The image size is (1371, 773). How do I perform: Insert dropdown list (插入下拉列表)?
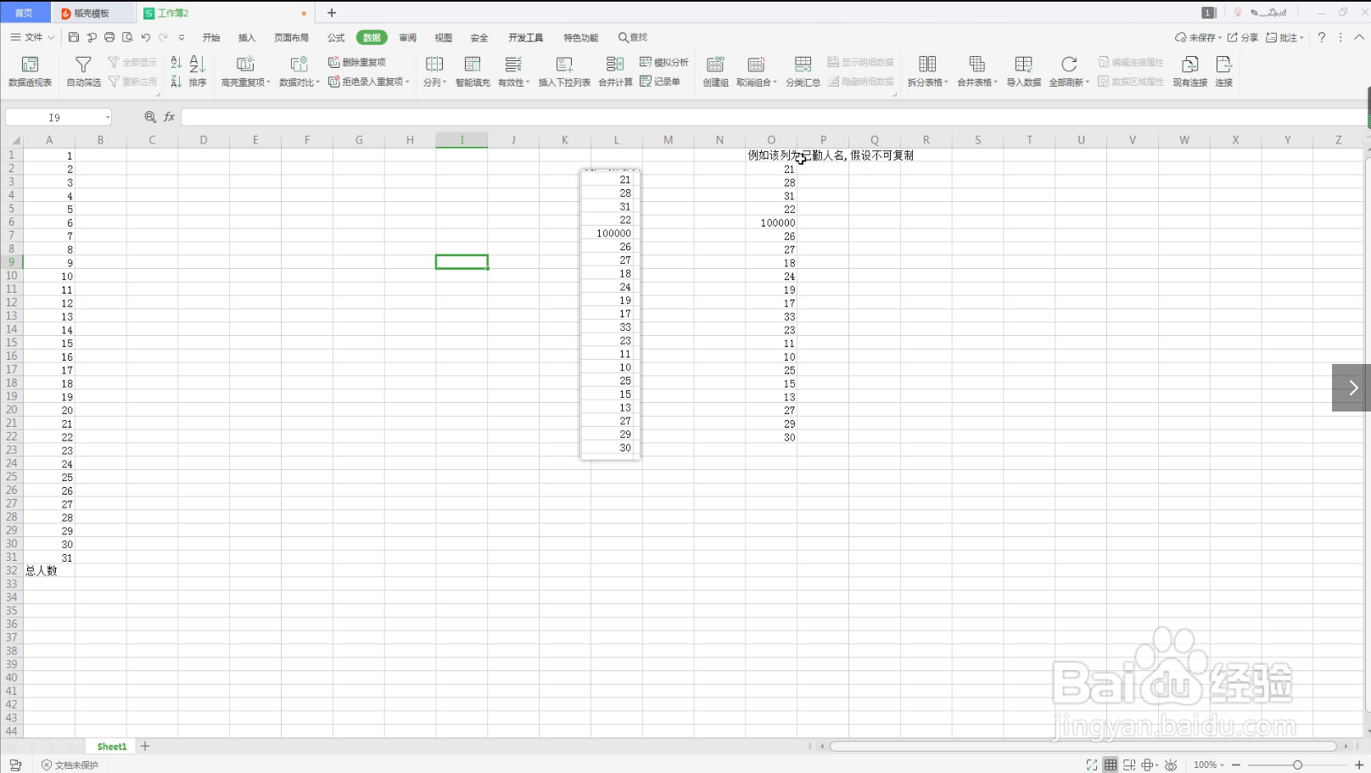tap(564, 71)
